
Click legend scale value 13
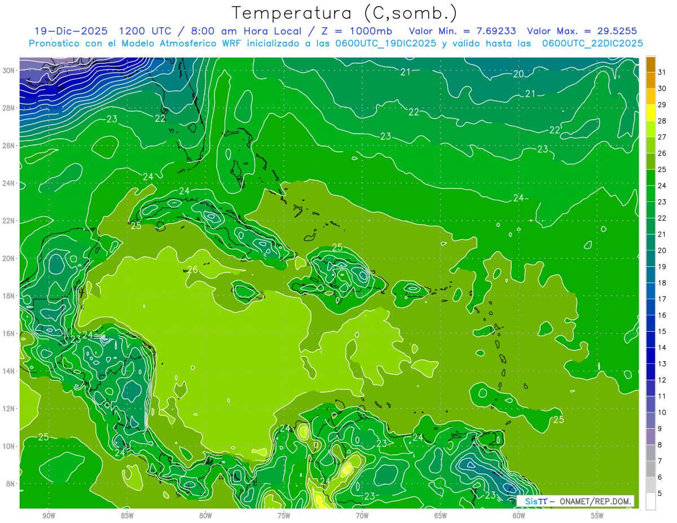coord(662,364)
